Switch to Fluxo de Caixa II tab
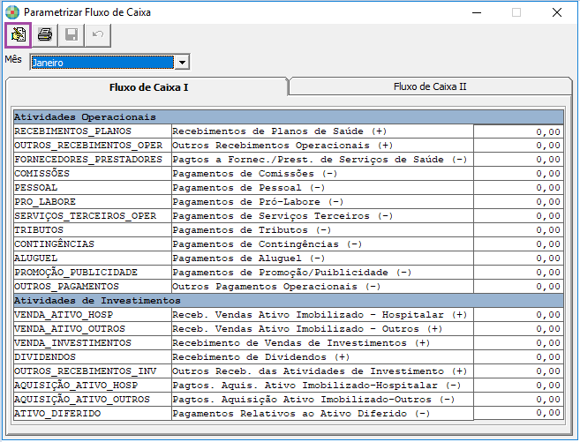This screenshot has width=580, height=442. (x=429, y=87)
